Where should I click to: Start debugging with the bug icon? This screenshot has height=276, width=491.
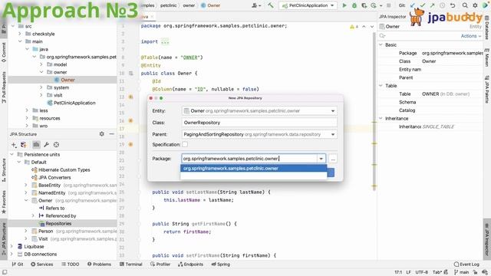coord(354,5)
